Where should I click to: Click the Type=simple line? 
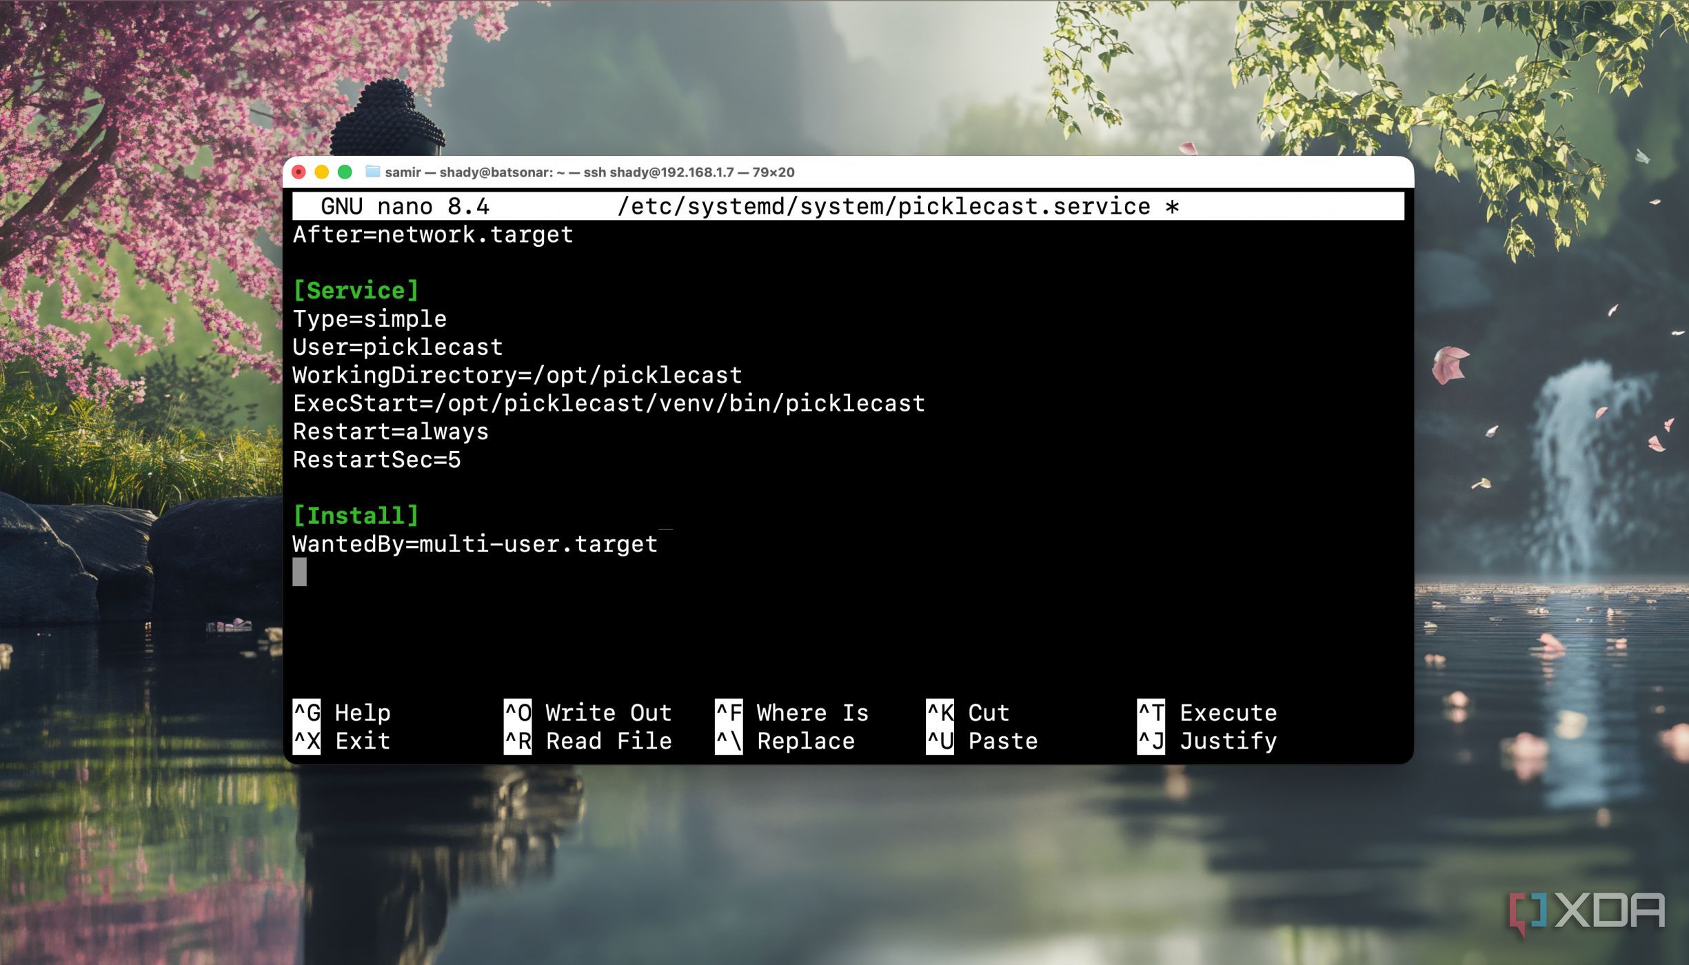click(x=370, y=319)
